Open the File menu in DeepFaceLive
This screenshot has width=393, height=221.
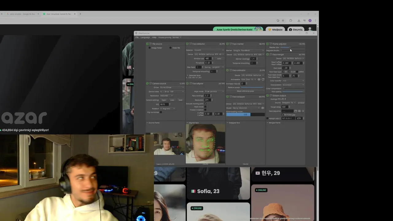[x=137, y=37]
